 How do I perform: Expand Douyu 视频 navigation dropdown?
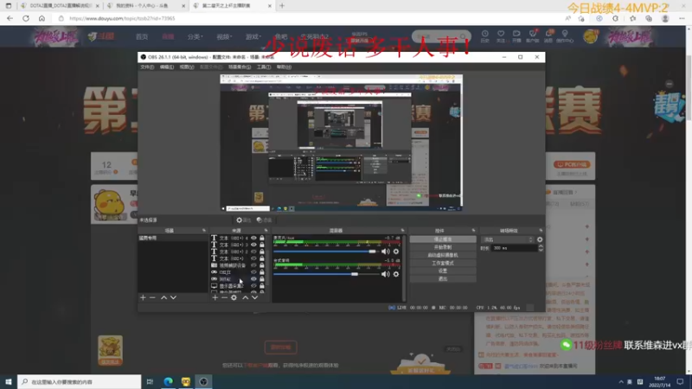point(224,36)
